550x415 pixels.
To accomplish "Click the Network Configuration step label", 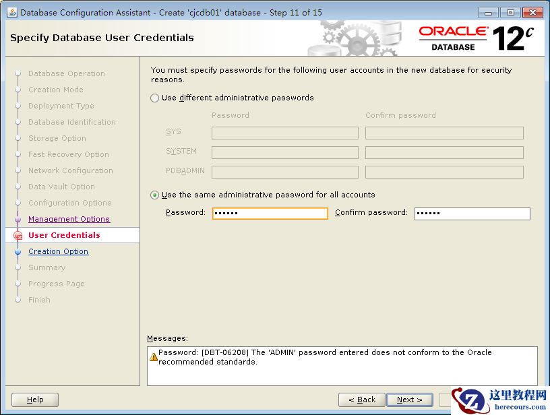I will pos(71,170).
